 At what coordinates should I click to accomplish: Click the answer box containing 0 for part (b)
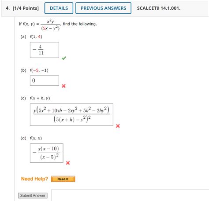(x=45, y=80)
